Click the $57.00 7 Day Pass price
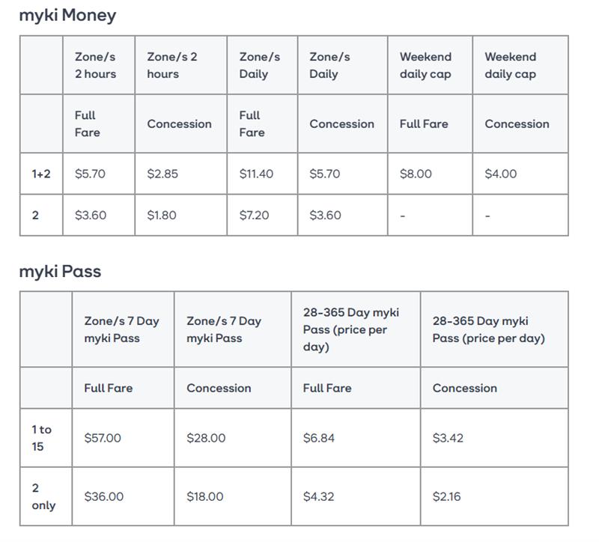This screenshot has height=542, width=599. click(x=103, y=438)
